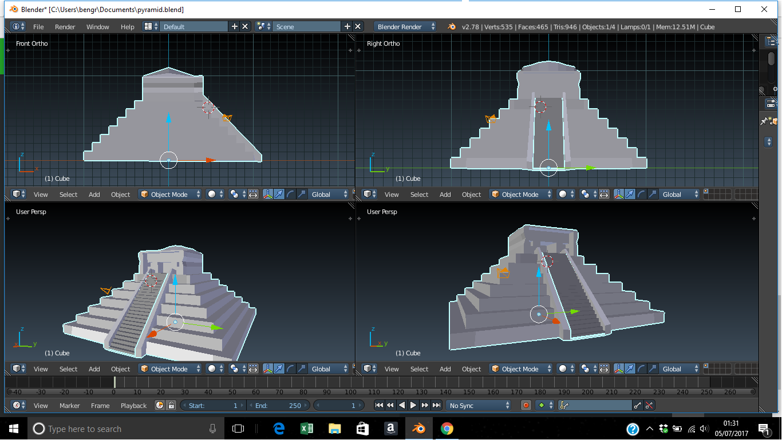Toggle timeline lock time range icon

(x=171, y=406)
